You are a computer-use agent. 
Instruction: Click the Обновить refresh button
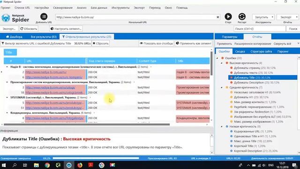point(29,29)
